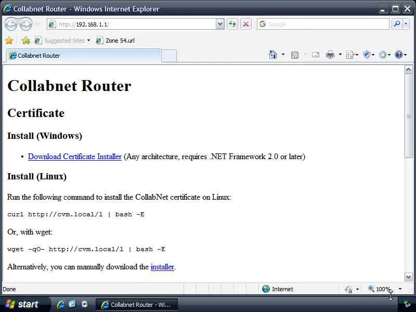416x312 pixels.
Task: Expand the Home button dropdown arrow
Action: tap(283, 55)
